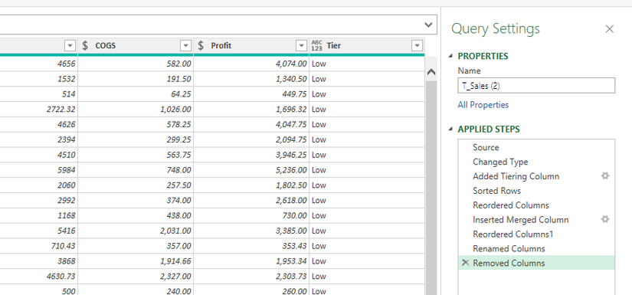Collapse the PROPERTIES section
The image size is (632, 295).
[x=451, y=57]
